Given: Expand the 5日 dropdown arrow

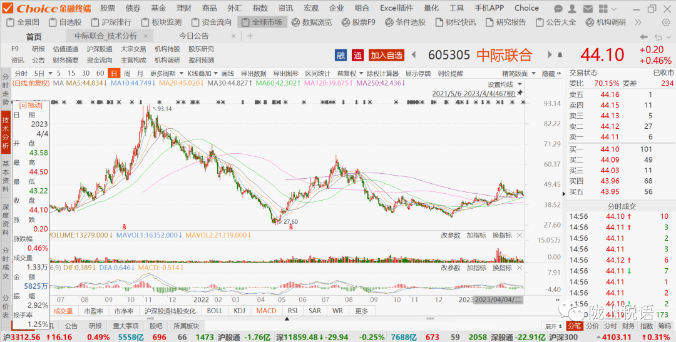Looking at the screenshot, I should pos(51,74).
